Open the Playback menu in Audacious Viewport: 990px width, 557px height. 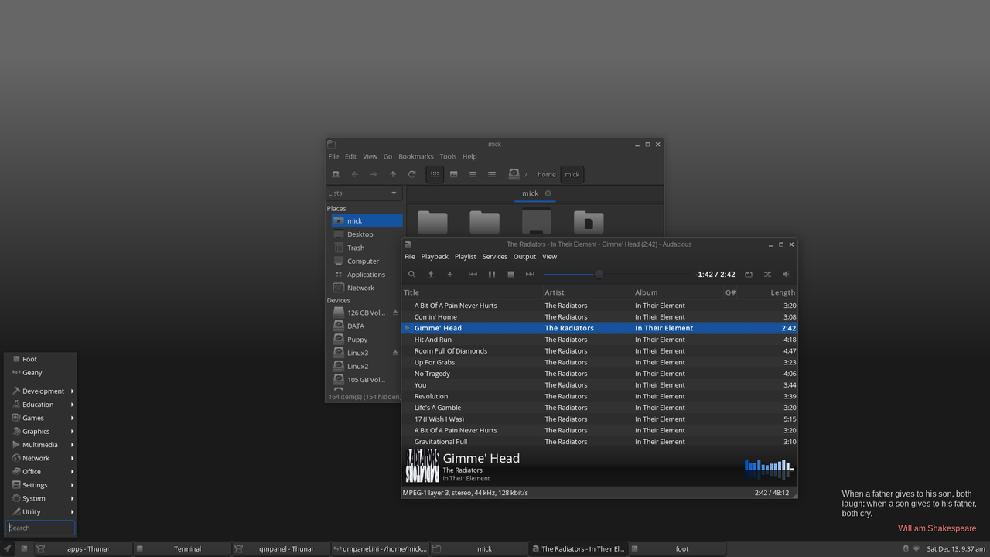[x=435, y=256]
